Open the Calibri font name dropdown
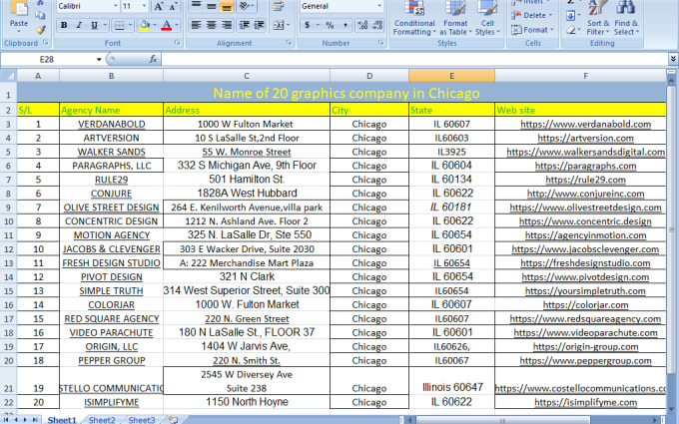This screenshot has height=424, width=679. (115, 6)
